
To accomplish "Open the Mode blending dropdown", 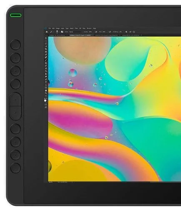I will pos(75,32).
